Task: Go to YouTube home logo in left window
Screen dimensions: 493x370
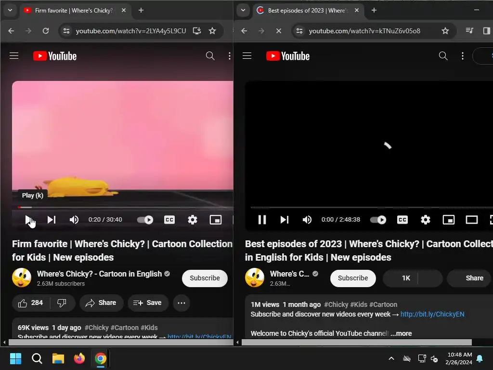Action: point(55,56)
